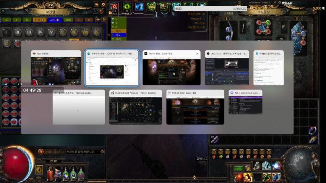Select the blue aura buff icon

[x=139, y=6]
